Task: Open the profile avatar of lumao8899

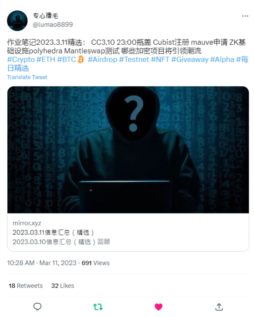Action: click(17, 21)
